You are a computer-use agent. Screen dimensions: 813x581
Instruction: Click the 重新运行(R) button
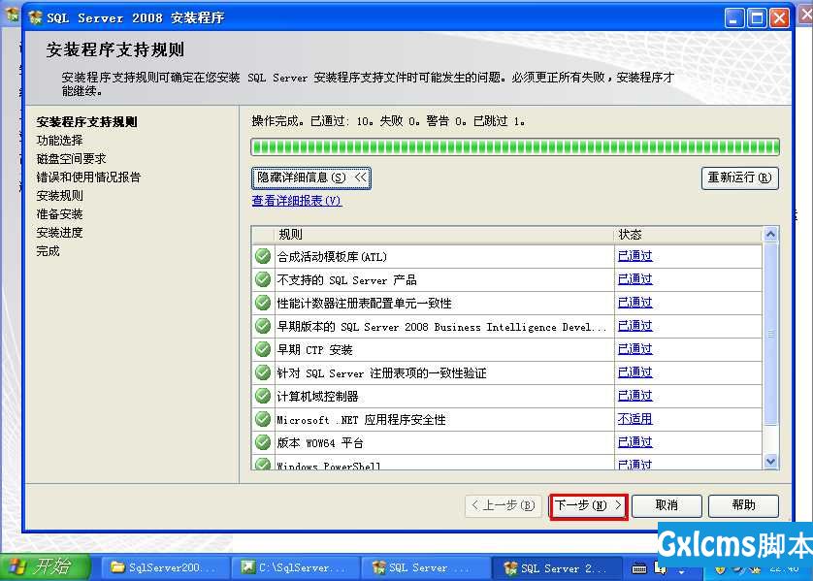pos(740,178)
